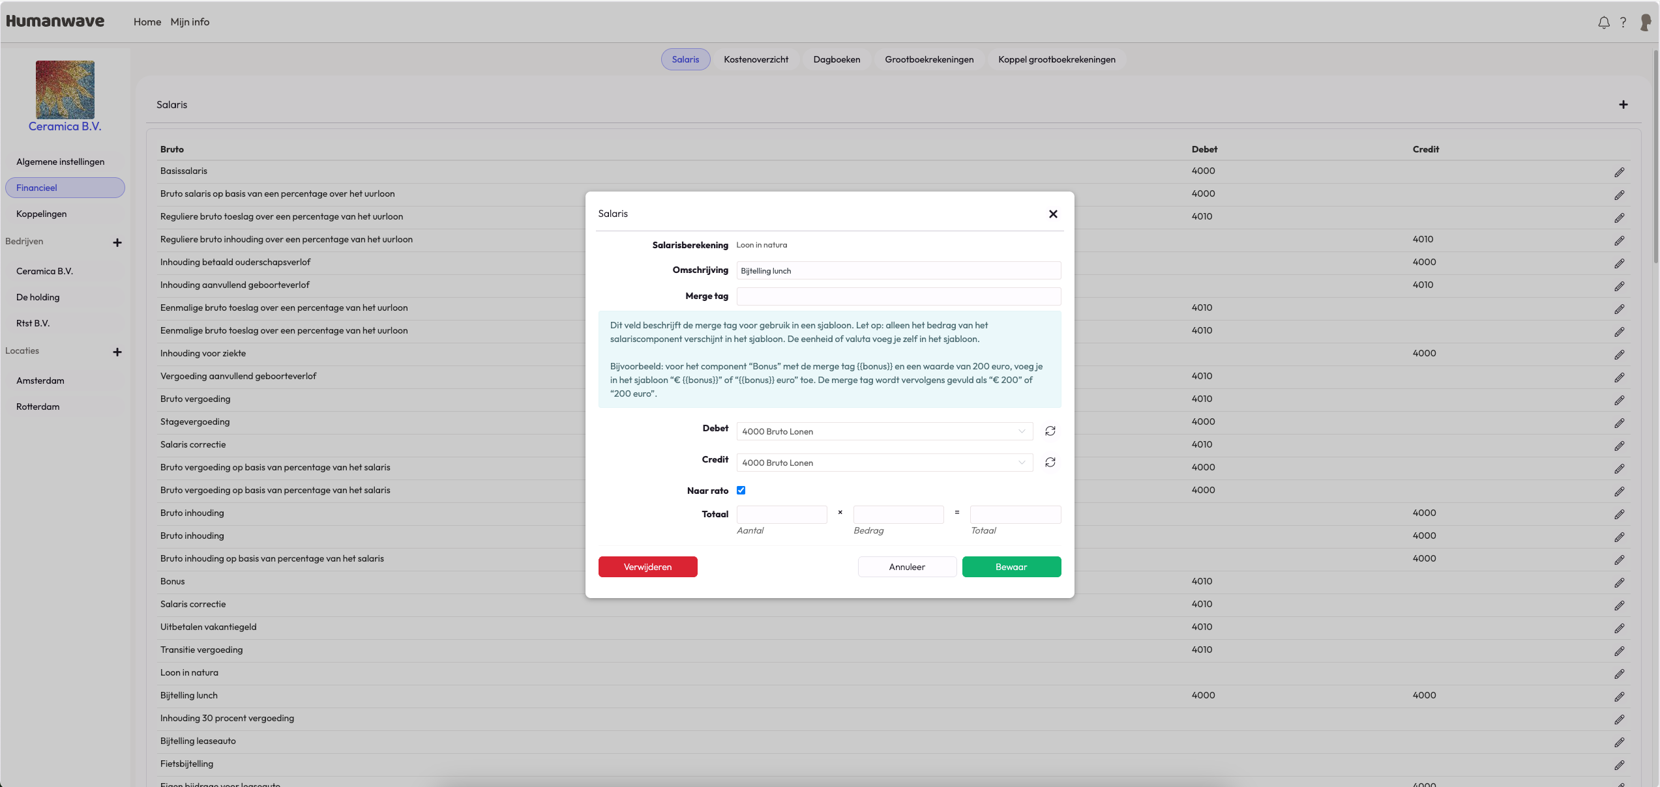Click plus icon to add Salaris entry
1660x787 pixels.
(1623, 105)
